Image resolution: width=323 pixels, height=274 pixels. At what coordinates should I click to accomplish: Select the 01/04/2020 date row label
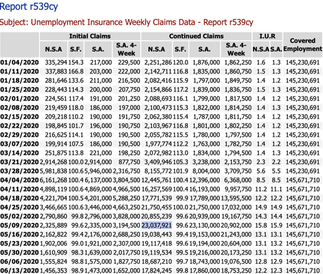tap(20, 62)
